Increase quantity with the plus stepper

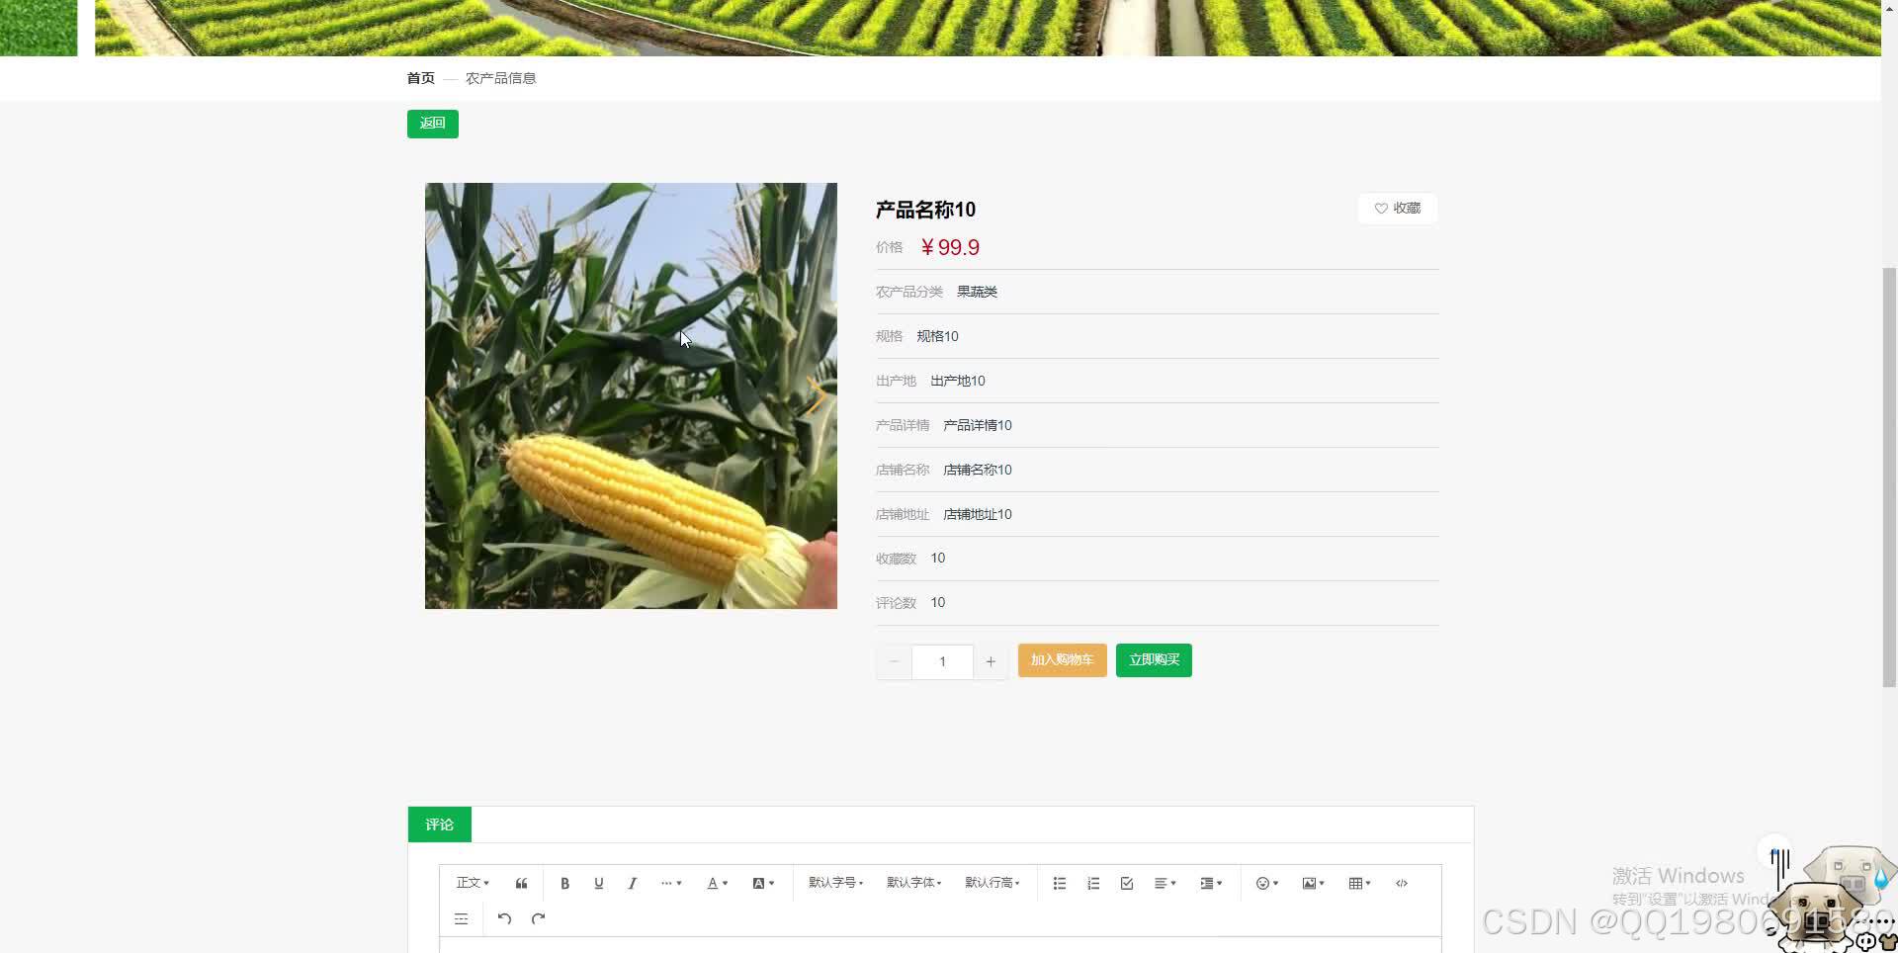click(x=991, y=661)
